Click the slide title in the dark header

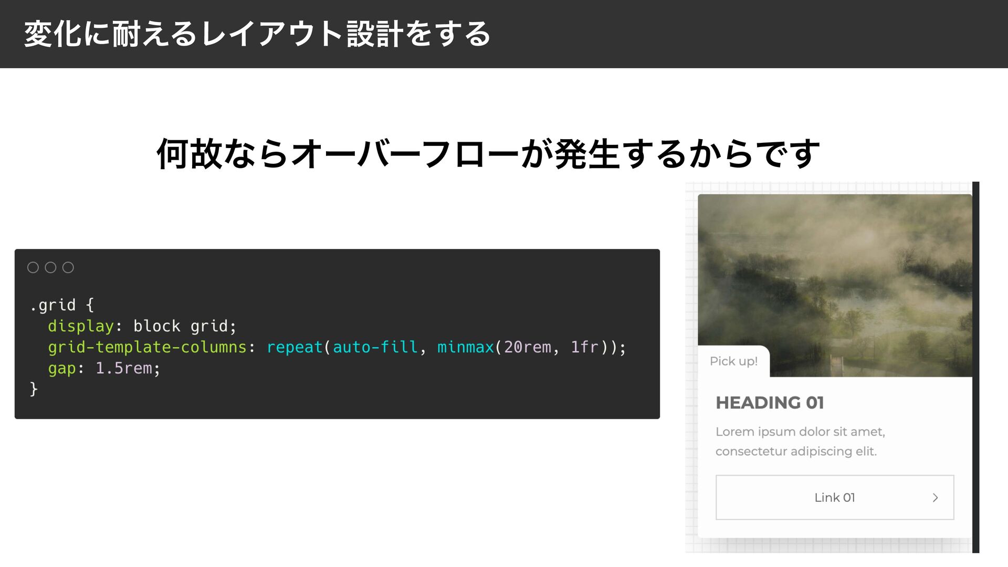point(257,34)
